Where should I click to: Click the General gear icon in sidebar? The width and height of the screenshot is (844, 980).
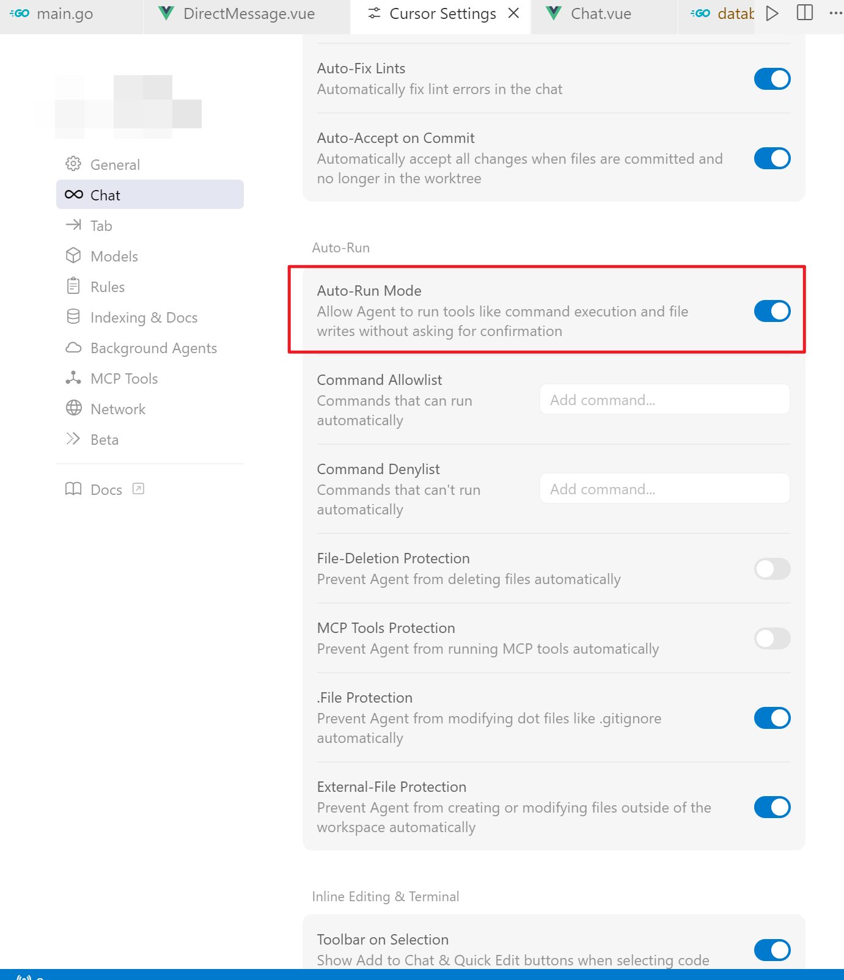click(73, 164)
